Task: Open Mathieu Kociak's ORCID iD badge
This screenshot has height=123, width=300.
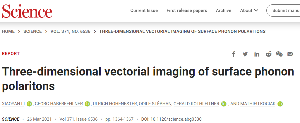Action: tap(280, 104)
